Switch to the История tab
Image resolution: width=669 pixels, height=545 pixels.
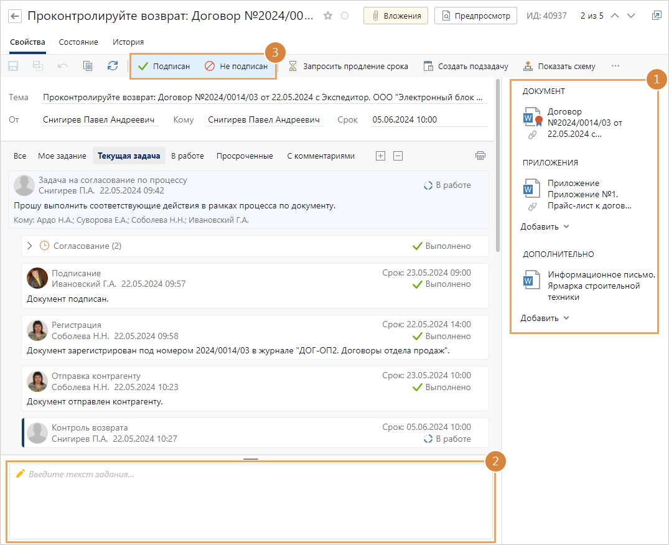coord(128,42)
